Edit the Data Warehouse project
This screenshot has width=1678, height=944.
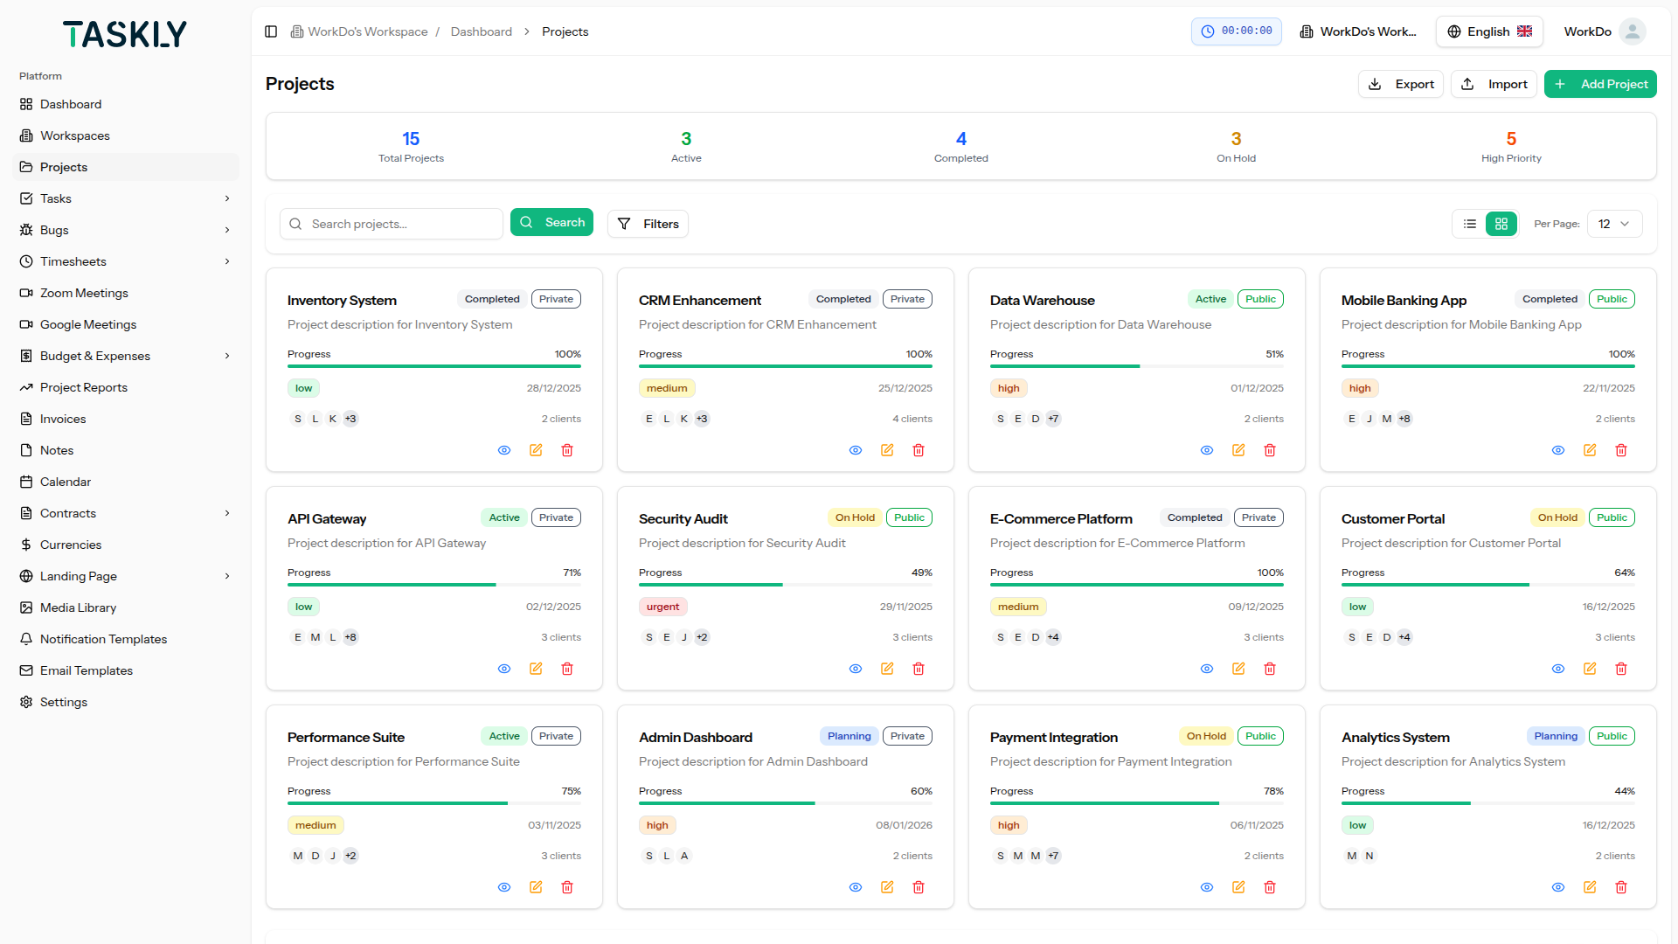tap(1238, 450)
